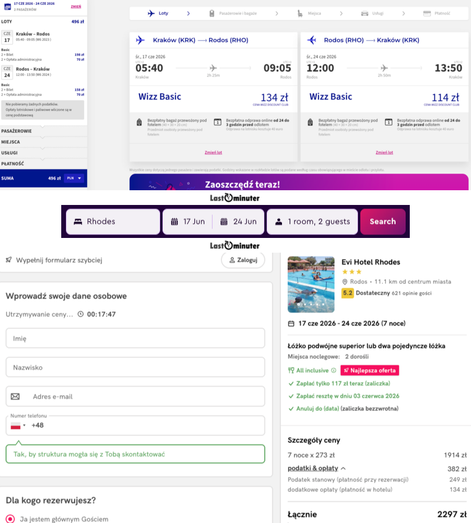Click the person icon in the guests field
The height and width of the screenshot is (523, 471).
click(278, 222)
